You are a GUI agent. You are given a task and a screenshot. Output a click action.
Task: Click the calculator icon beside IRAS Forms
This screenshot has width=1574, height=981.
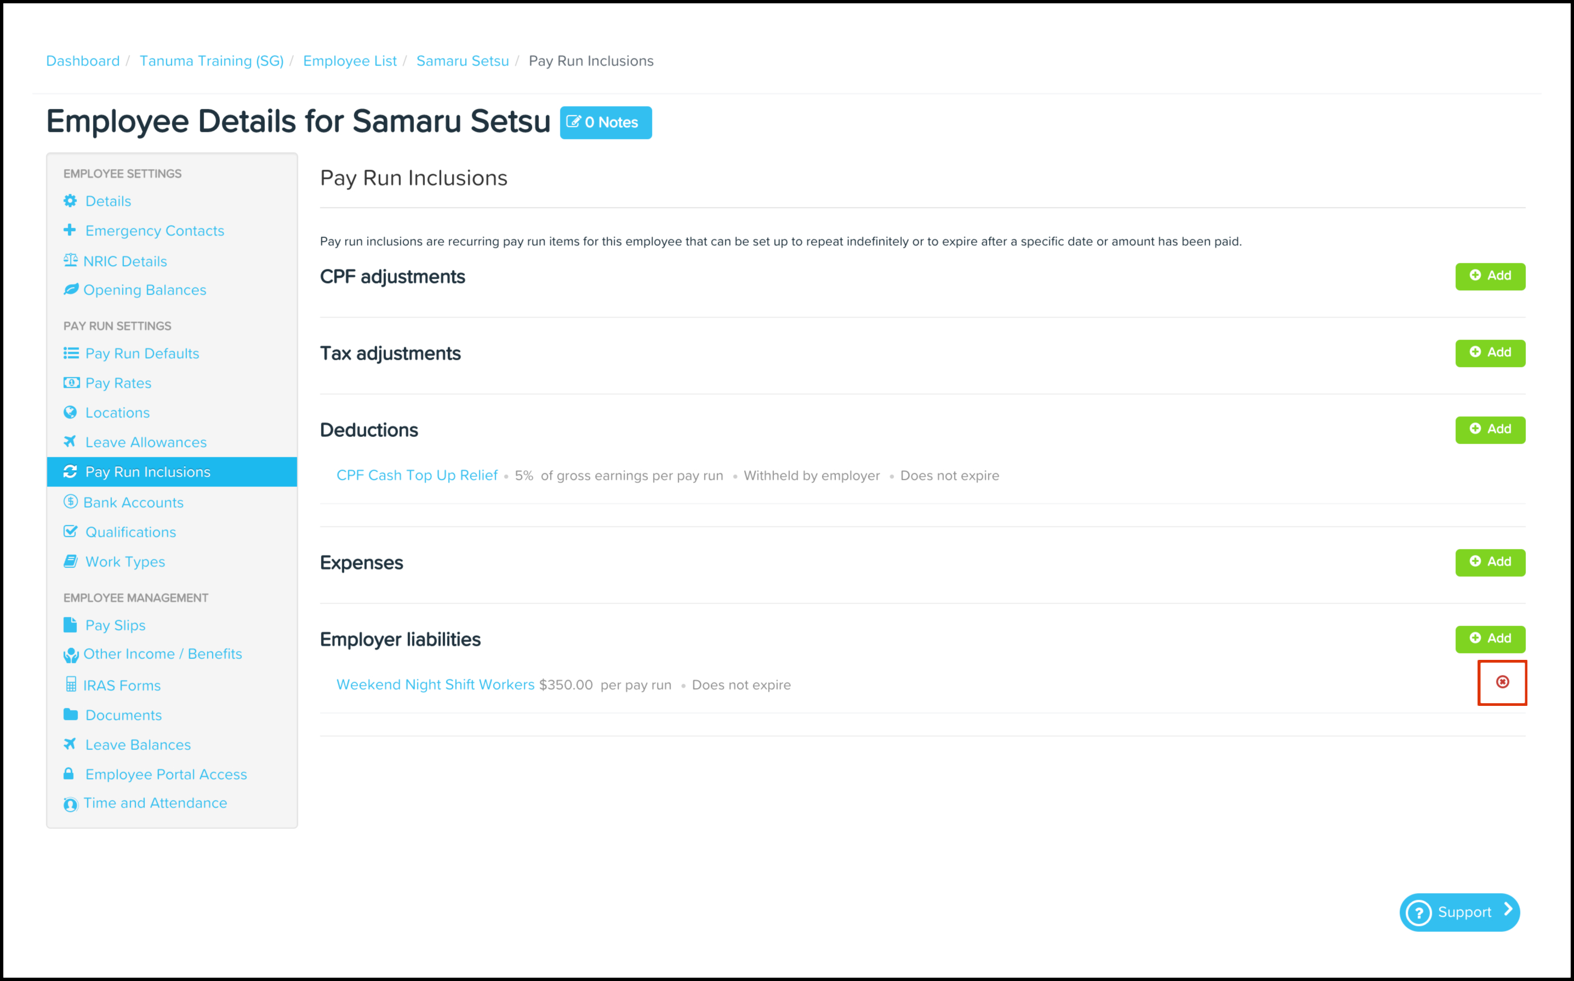pos(71,685)
